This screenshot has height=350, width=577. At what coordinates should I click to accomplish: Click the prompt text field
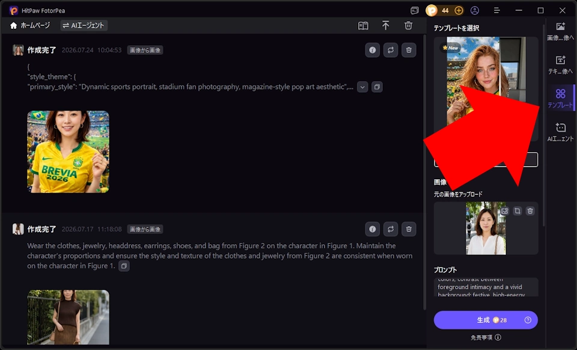click(x=486, y=287)
